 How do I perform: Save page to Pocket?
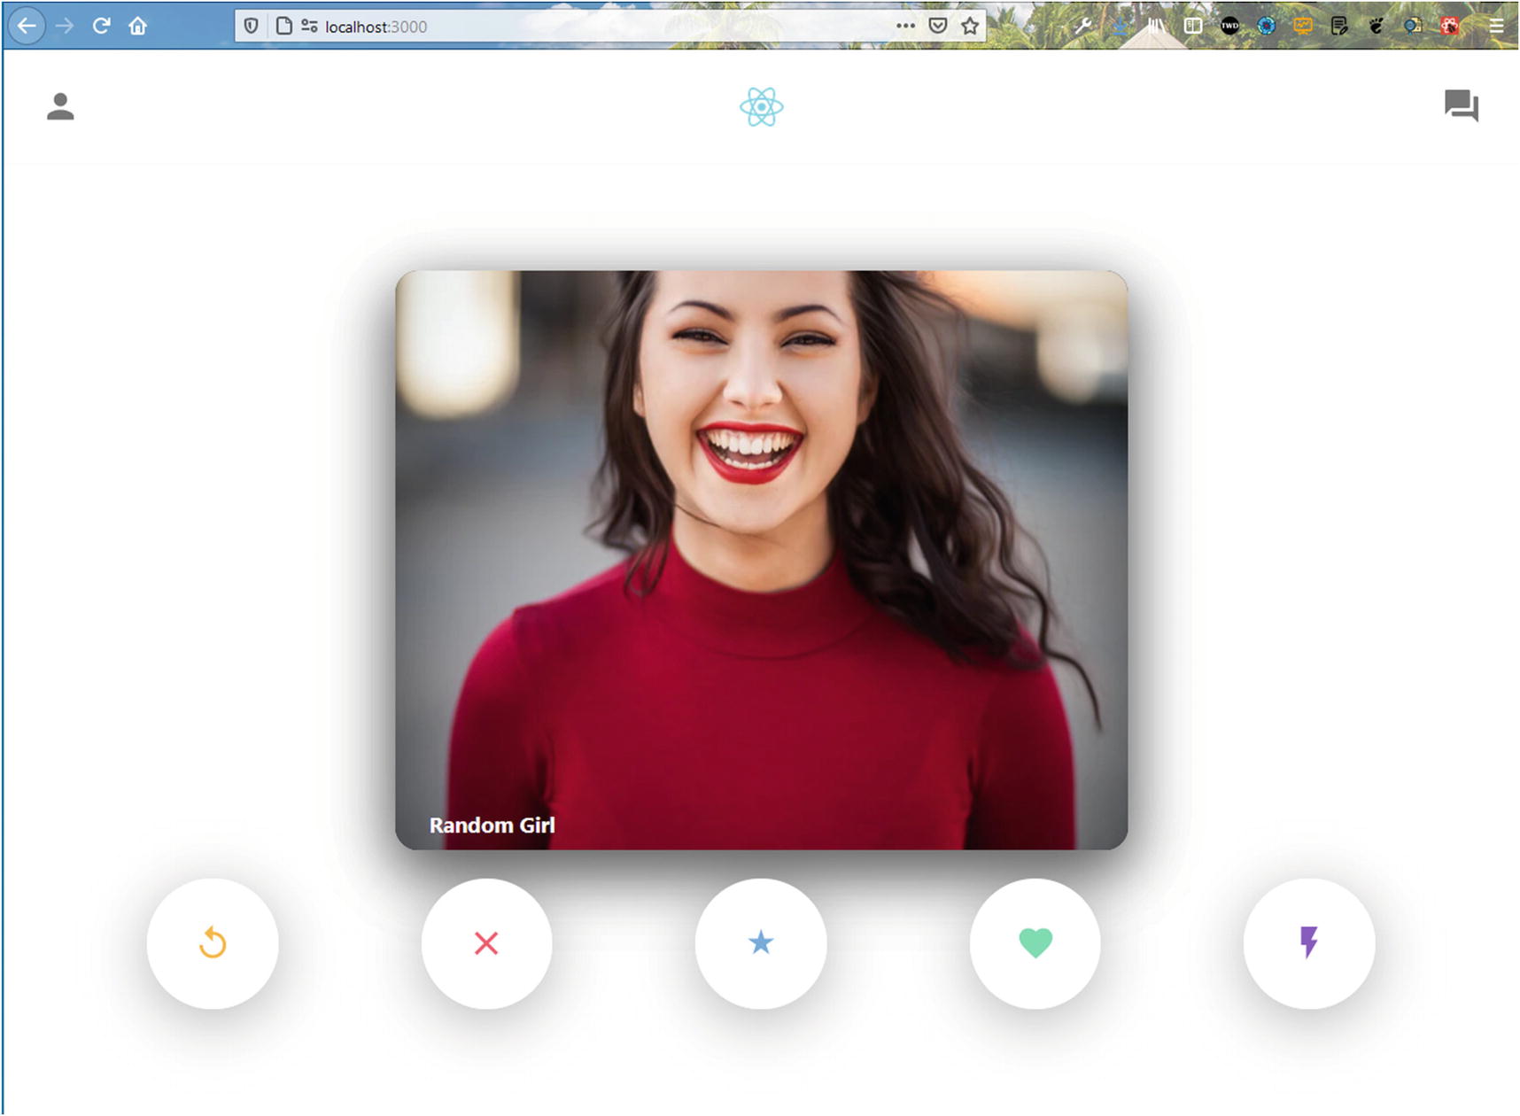tap(937, 26)
